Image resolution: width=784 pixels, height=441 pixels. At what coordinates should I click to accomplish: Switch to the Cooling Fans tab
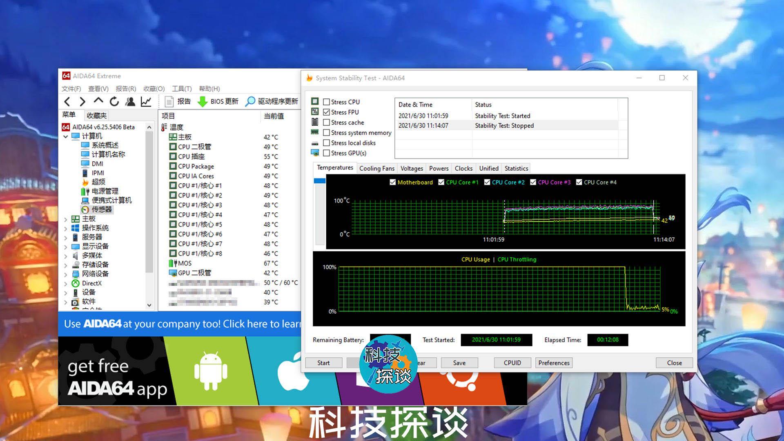coord(377,168)
